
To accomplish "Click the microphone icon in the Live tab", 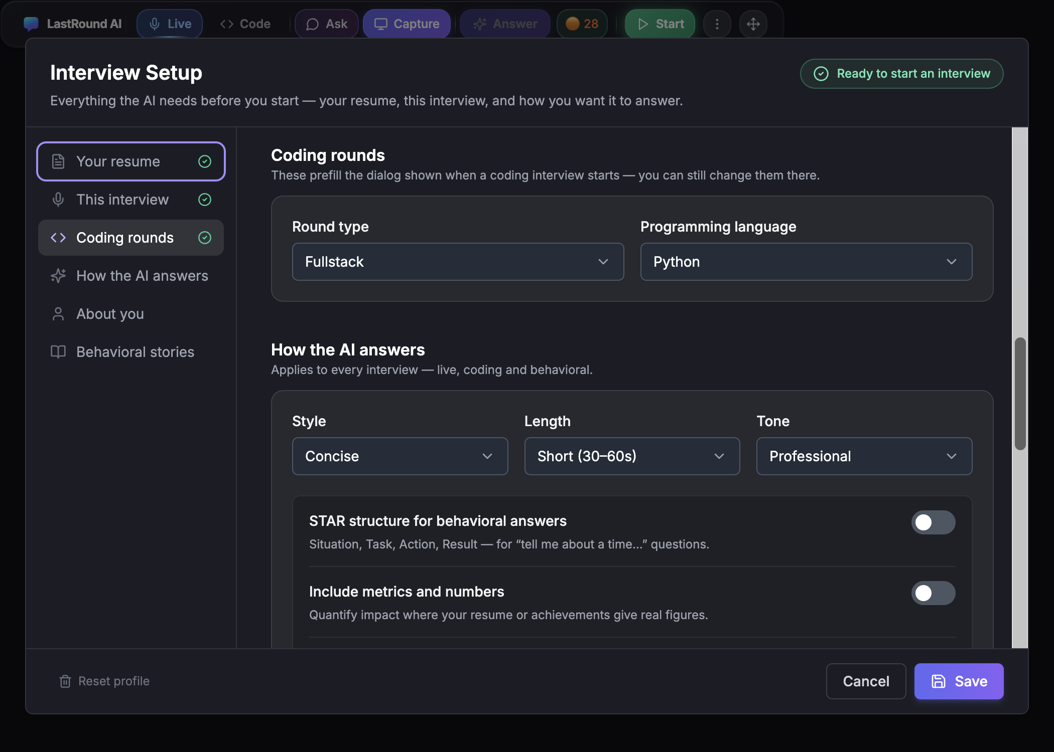I will pos(155,24).
